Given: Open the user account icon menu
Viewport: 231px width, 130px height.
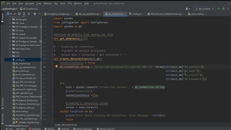Looking at the screenshot, I should [188, 9].
